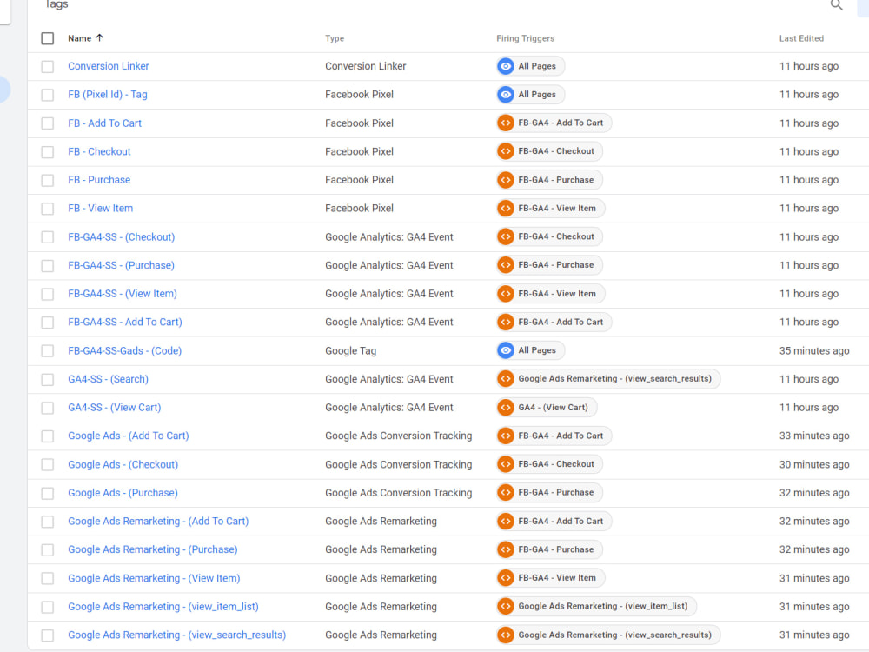This screenshot has width=869, height=652.
Task: Check the FB-GA4-SS-Gads - (Code) checkbox
Action: 48,351
